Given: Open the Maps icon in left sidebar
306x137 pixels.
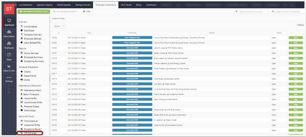Looking at the screenshot, I should point(9,55).
